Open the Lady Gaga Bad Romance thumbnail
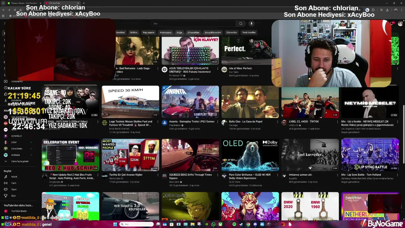405x228 pixels. tap(137, 51)
